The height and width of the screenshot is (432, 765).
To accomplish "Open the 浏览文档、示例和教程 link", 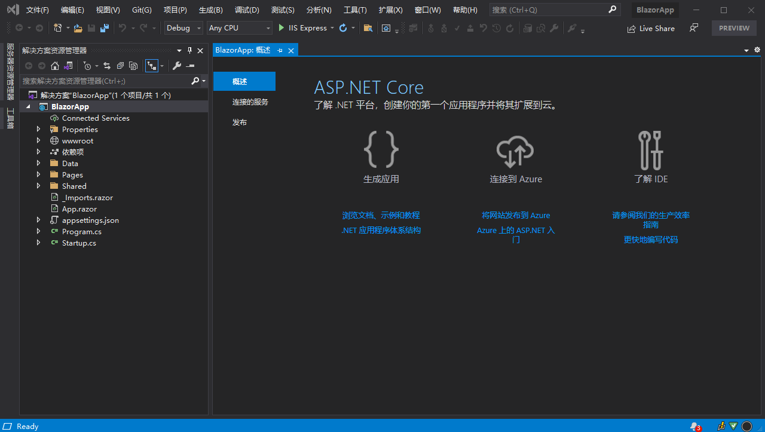I will pos(381,215).
